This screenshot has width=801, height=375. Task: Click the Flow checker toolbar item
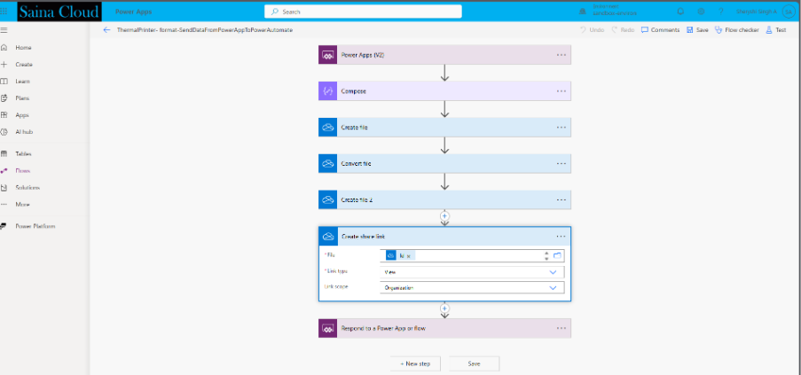click(x=737, y=29)
